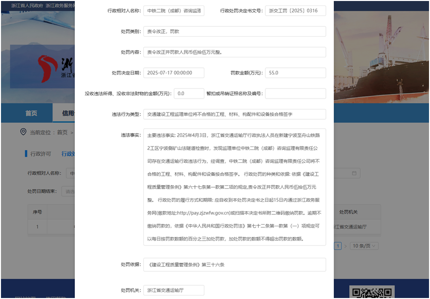
Task: Click the 违法事实 label
Action: (131, 135)
